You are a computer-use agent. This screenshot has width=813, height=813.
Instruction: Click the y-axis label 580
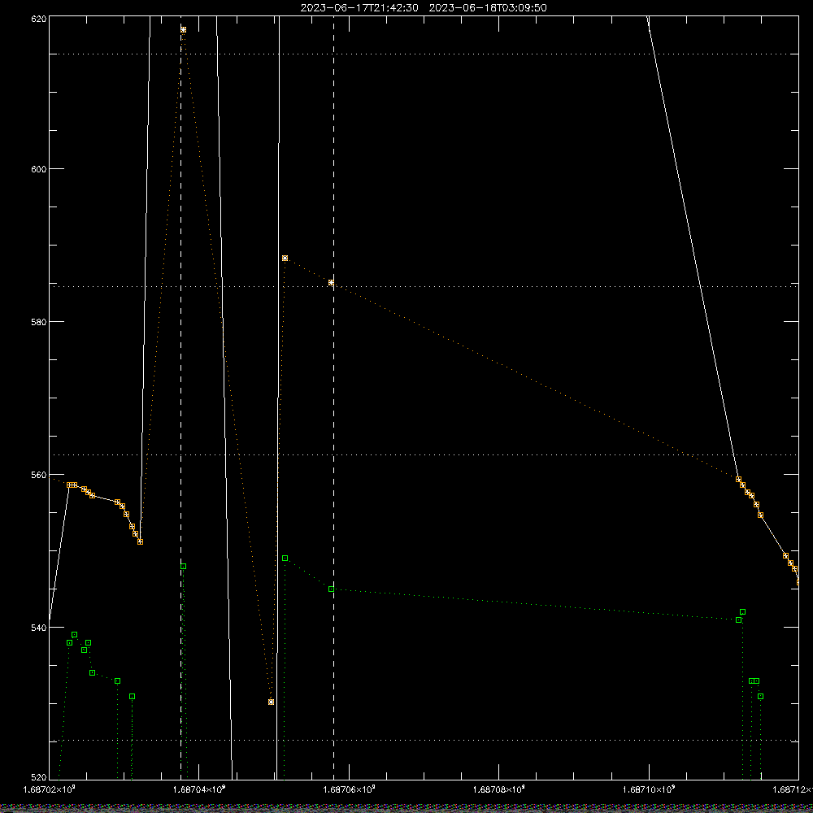[x=39, y=321]
